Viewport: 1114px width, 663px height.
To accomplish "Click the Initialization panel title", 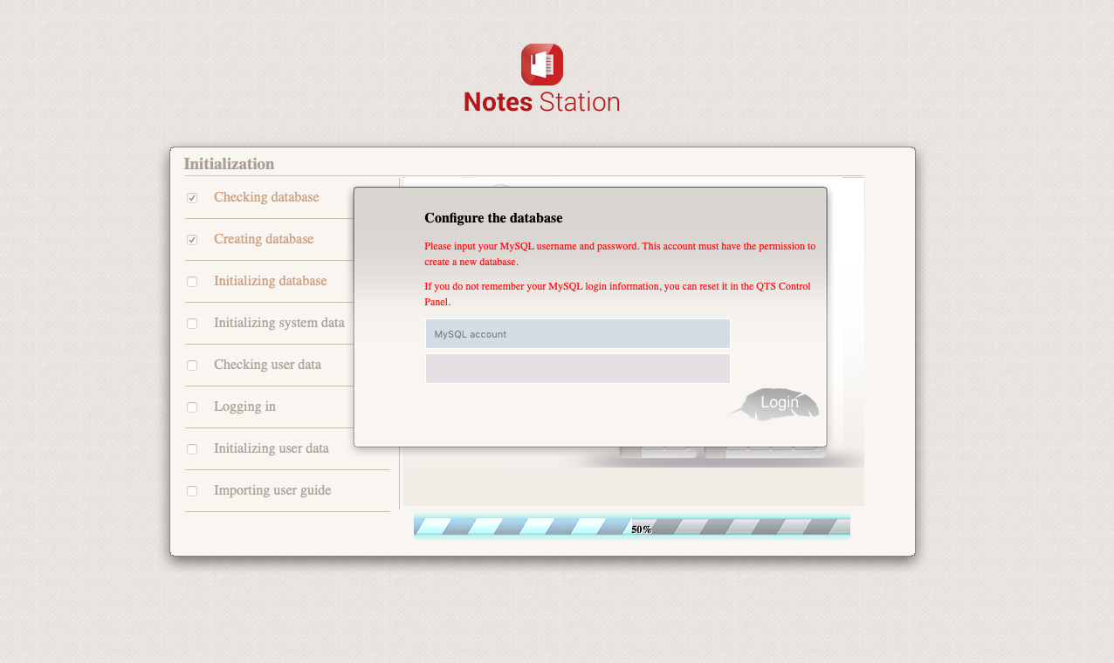I will point(229,164).
